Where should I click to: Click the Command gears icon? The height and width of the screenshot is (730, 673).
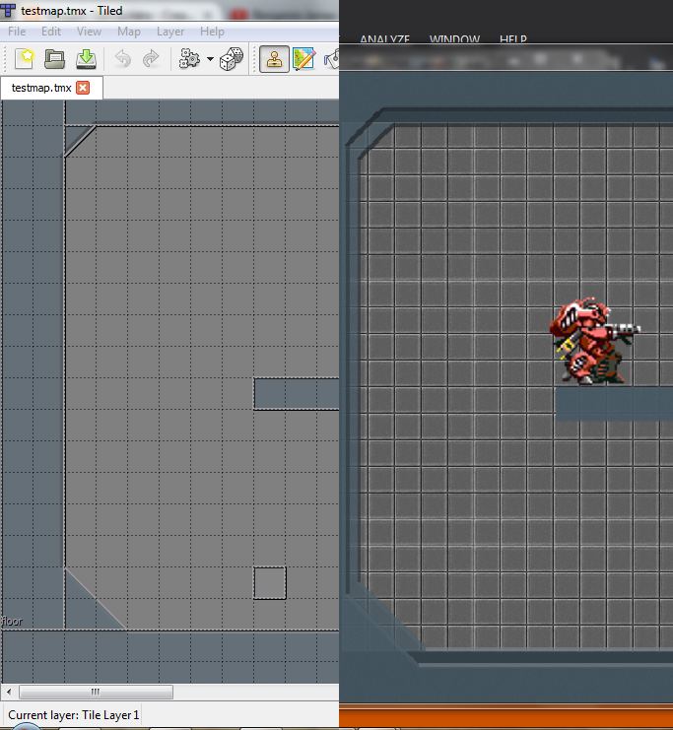(x=189, y=59)
